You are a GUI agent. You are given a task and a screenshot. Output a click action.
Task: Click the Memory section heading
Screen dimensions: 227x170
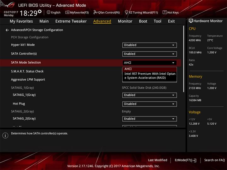(195, 76)
